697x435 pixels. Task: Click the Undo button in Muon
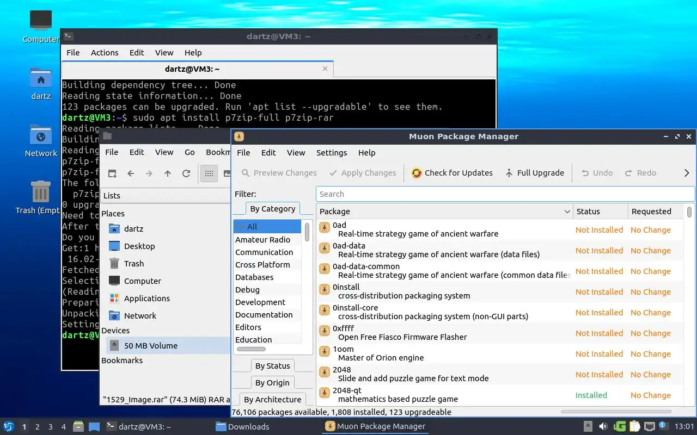pyautogui.click(x=597, y=173)
